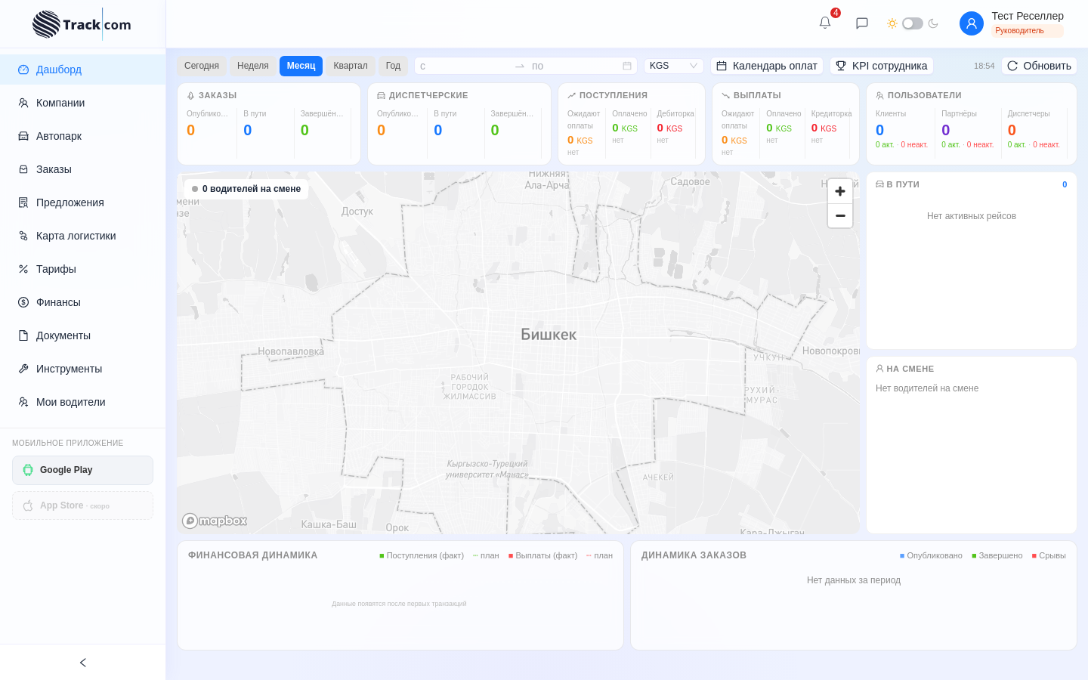This screenshot has width=1088, height=680.
Task: Click the sun light-mode icon
Action: [x=892, y=23]
